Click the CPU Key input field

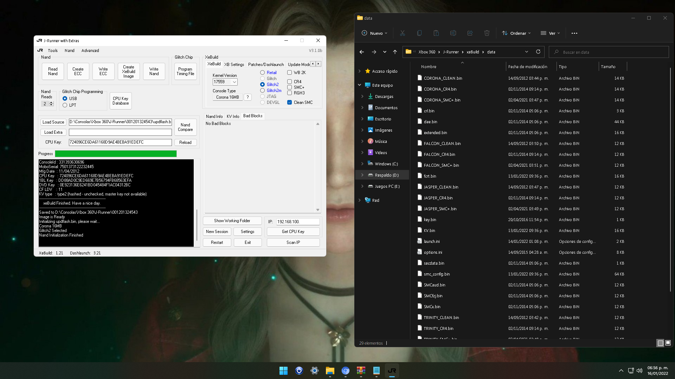pyautogui.click(x=120, y=142)
